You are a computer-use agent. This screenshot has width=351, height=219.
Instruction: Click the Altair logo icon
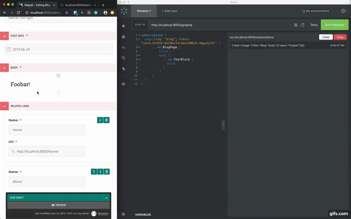[124, 11]
